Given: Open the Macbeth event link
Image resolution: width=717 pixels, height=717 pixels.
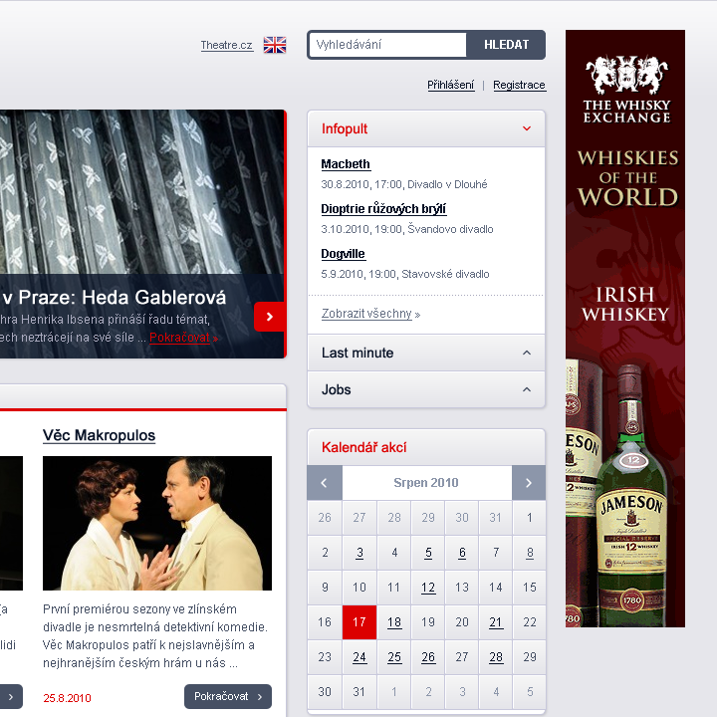Looking at the screenshot, I should (346, 164).
